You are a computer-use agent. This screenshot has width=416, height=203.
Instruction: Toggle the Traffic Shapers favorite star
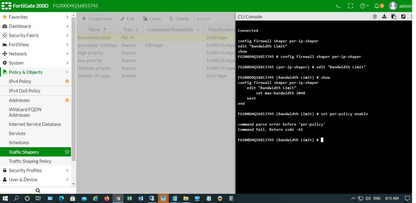[67, 152]
